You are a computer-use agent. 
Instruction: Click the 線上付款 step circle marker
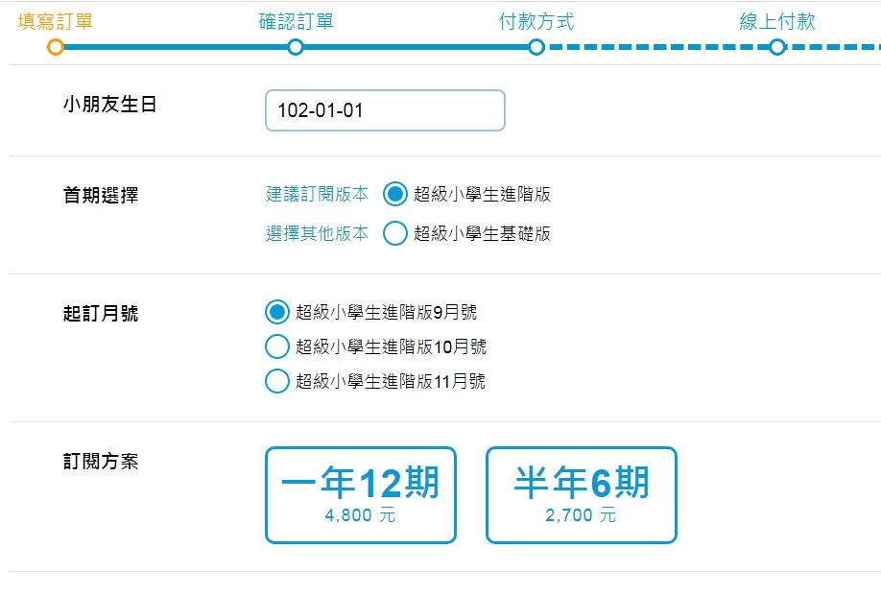(x=777, y=47)
